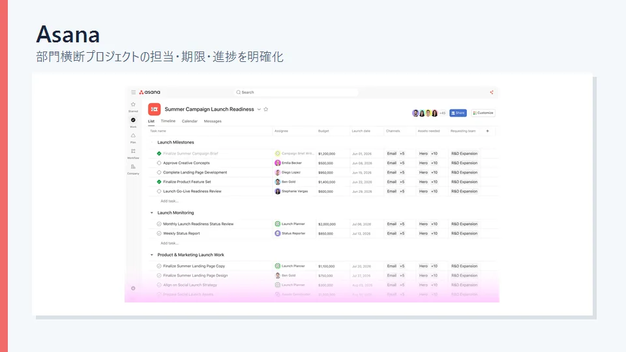
Task: Open the project members avatar group
Action: point(425,113)
